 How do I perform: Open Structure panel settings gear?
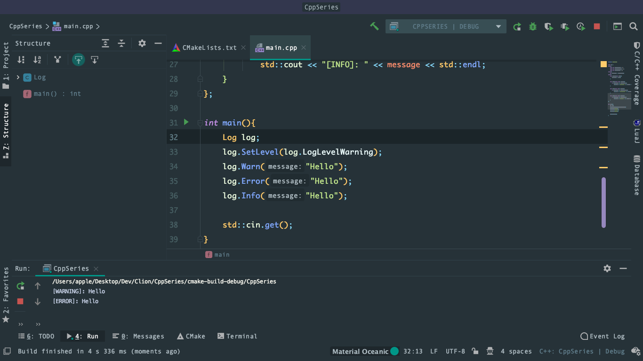142,43
